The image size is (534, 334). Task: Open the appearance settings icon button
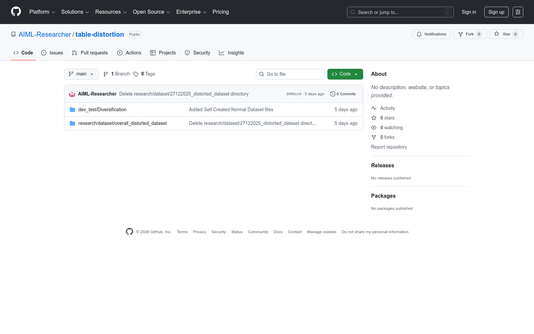(518, 12)
